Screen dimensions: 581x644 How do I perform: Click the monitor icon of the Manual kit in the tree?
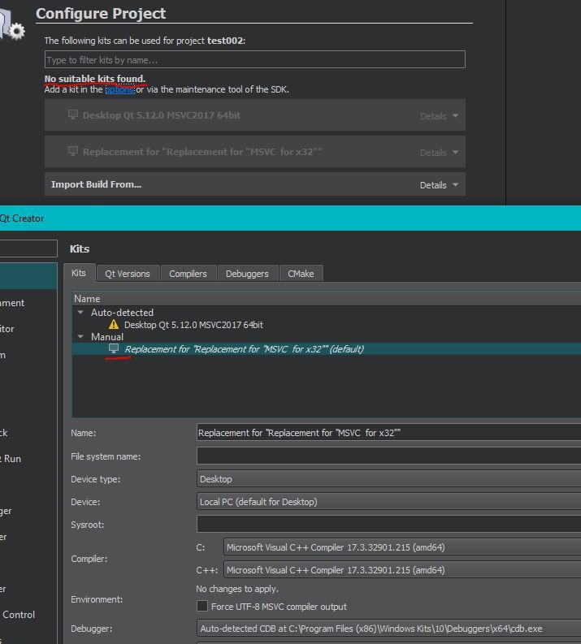(x=114, y=348)
